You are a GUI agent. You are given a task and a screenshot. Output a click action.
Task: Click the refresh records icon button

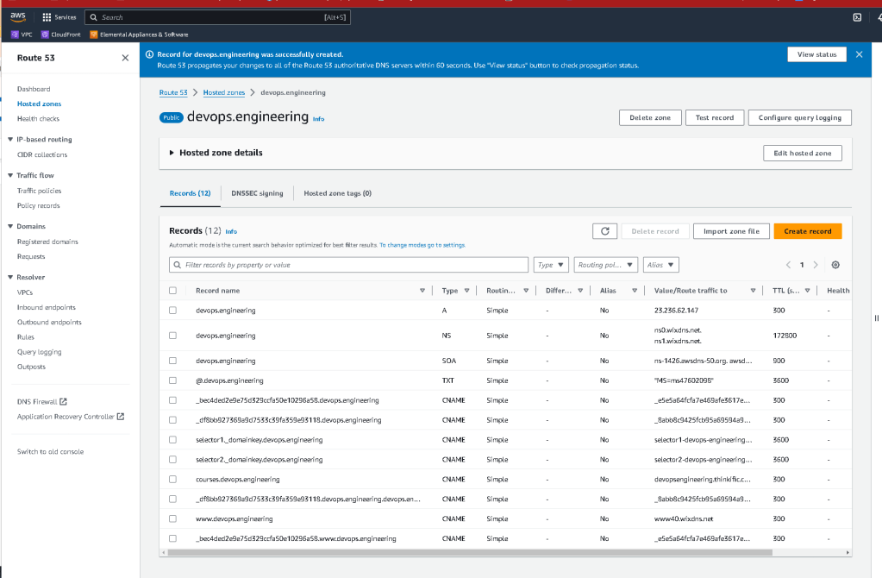pos(604,231)
